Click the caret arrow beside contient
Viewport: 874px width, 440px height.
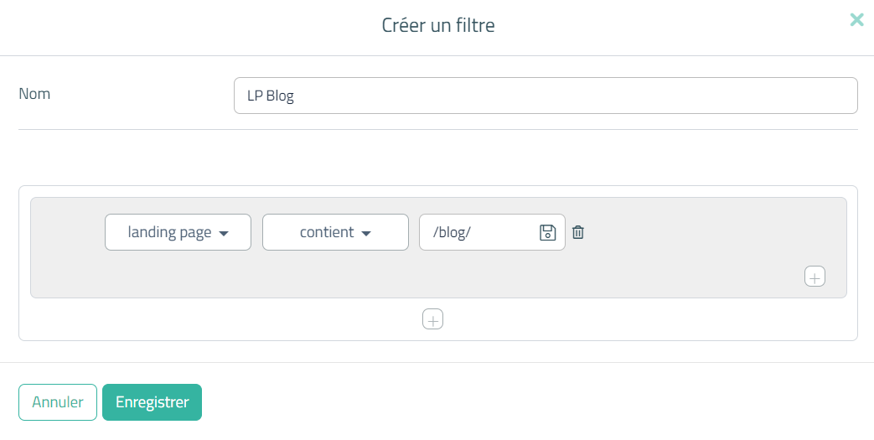tap(365, 234)
